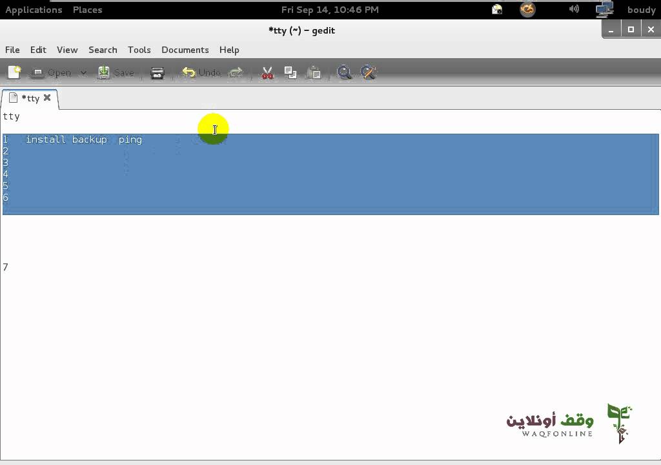
Task: Copy the selected text
Action: (290, 72)
